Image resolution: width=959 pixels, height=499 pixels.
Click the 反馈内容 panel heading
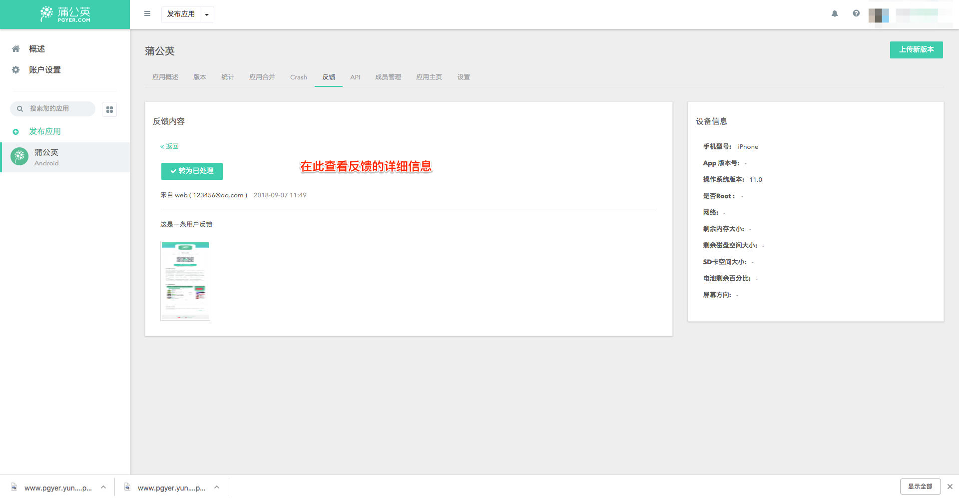point(169,121)
